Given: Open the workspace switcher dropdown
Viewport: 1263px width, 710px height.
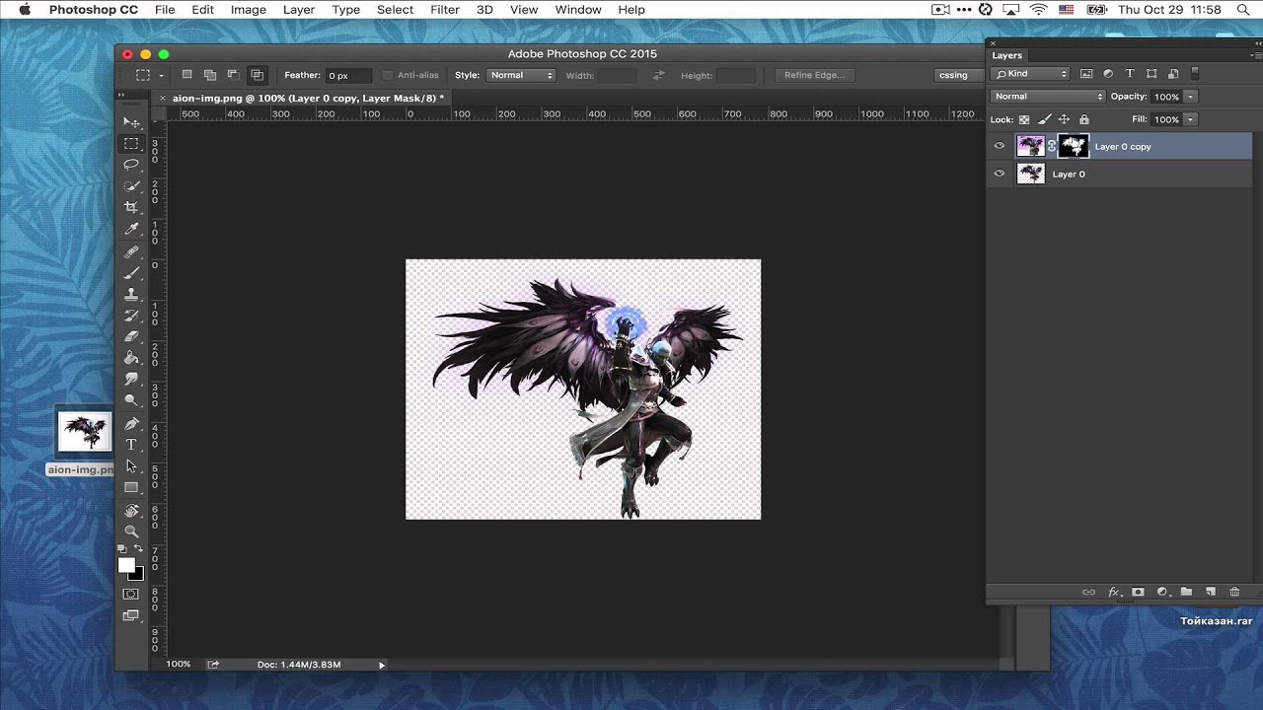Looking at the screenshot, I should coord(959,75).
